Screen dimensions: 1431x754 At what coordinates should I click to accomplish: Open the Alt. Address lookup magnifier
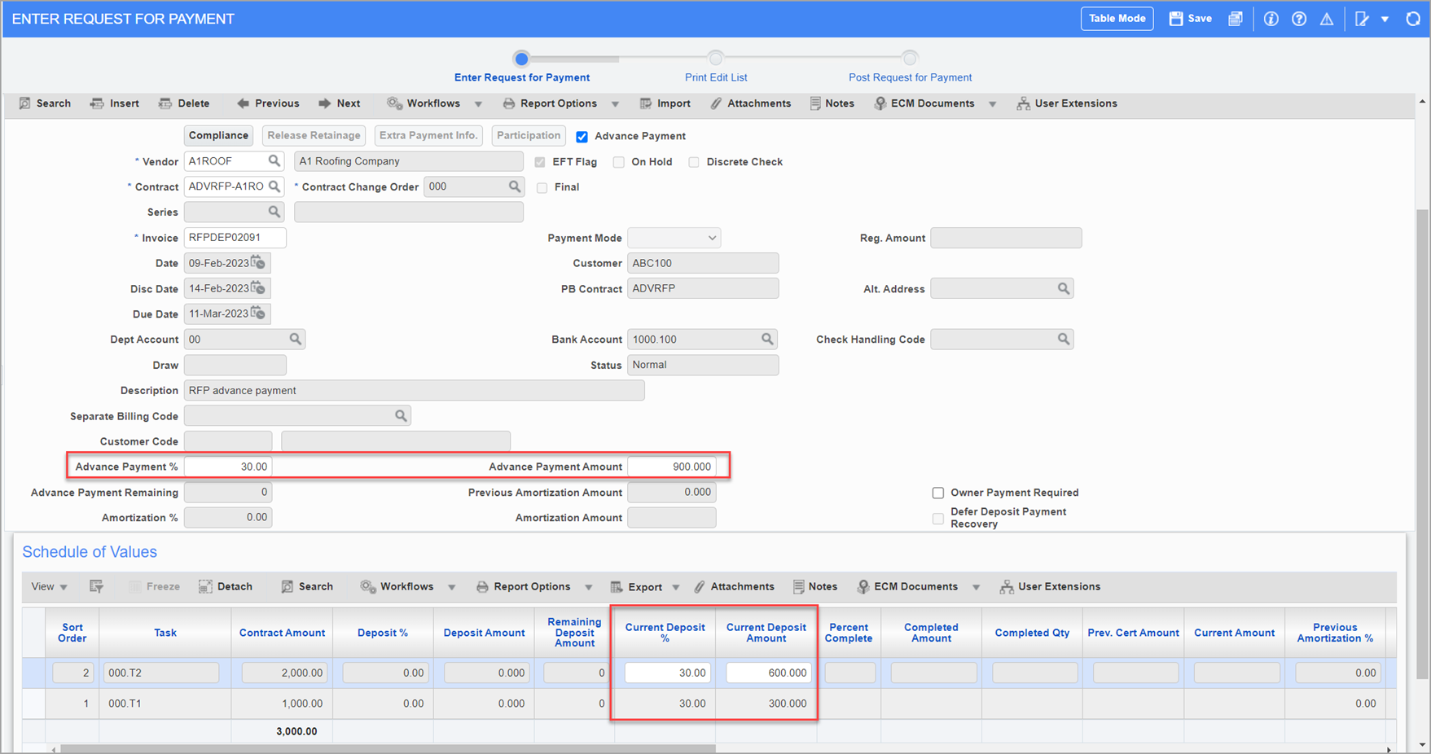(x=1063, y=288)
